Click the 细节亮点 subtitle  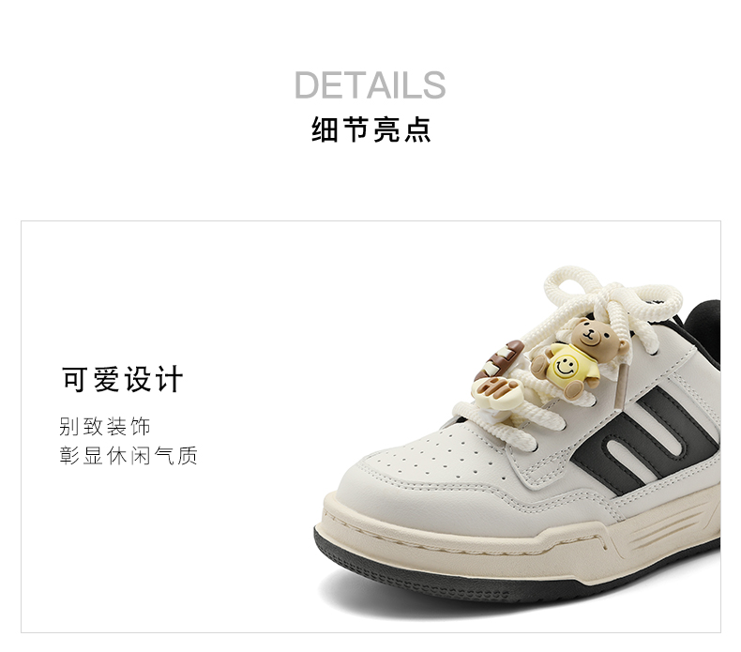pos(371,129)
